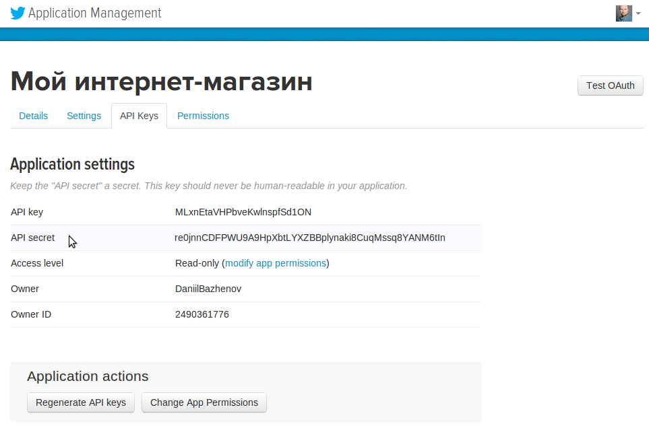Image resolution: width=649 pixels, height=426 pixels.
Task: Click the Twitter bird logo
Action: click(x=18, y=13)
